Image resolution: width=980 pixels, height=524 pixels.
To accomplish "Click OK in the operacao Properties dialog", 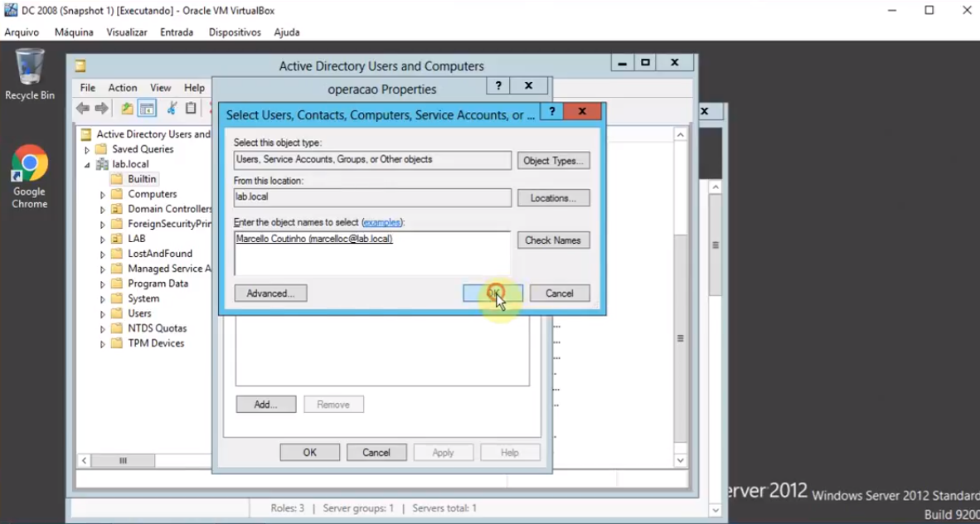I will 310,452.
